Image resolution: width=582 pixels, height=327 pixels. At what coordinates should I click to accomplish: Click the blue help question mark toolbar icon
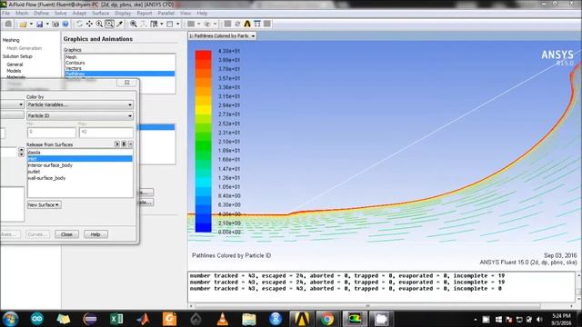[65, 25]
